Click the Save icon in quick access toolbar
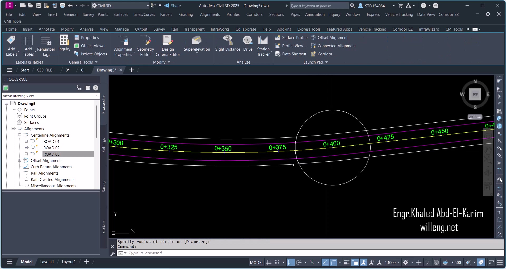 [38, 5]
